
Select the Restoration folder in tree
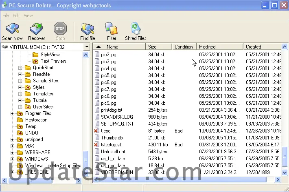(x=36, y=120)
